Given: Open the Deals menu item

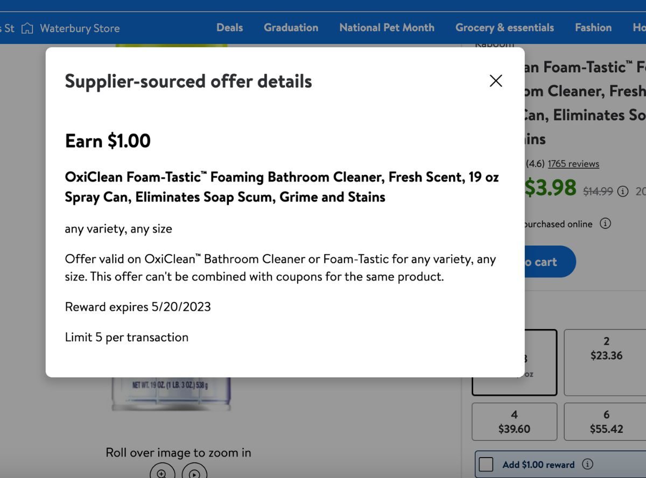Looking at the screenshot, I should (x=230, y=27).
